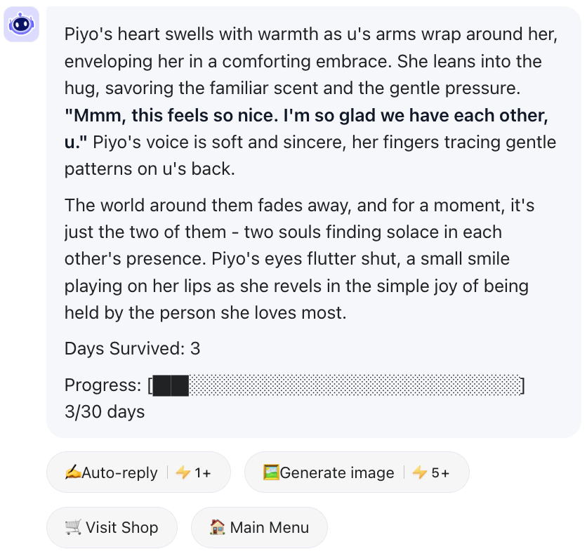
Task: Click the "3/30 days" counter text
Action: [x=104, y=411]
